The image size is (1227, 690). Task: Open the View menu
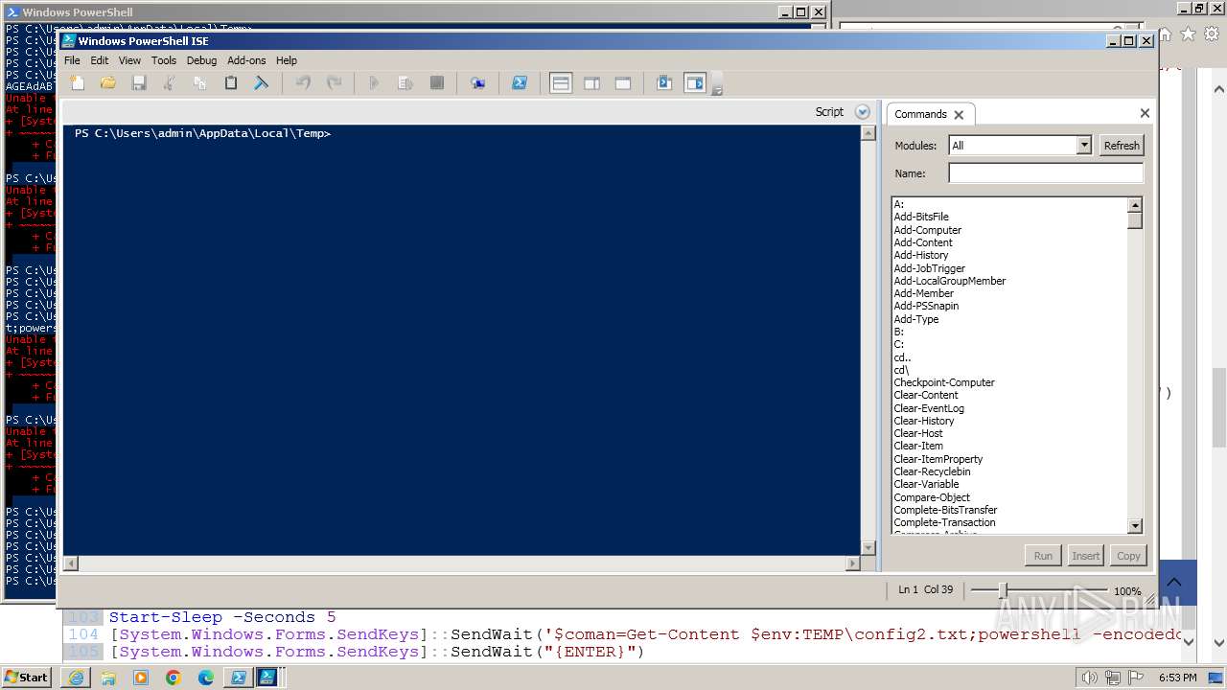point(129,60)
